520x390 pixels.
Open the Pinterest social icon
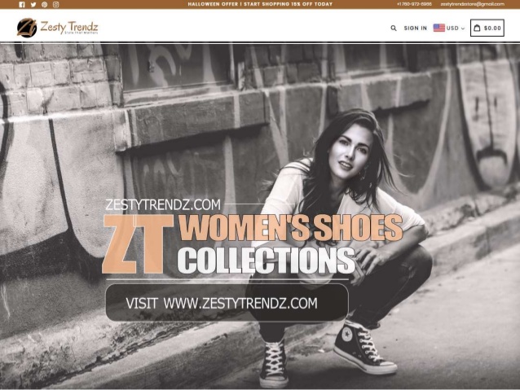pos(45,5)
